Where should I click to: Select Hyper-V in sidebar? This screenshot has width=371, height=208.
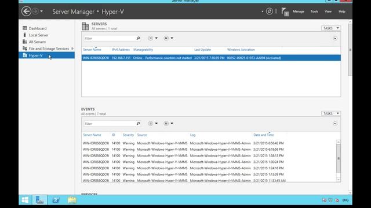pos(46,55)
